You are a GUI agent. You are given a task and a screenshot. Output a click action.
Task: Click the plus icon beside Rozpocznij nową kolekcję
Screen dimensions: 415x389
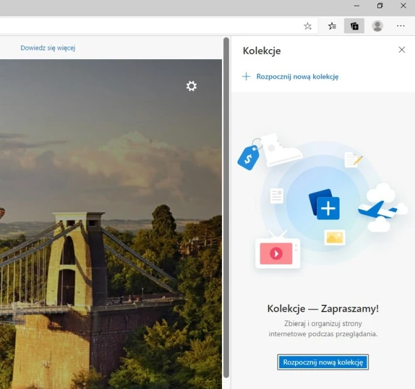[x=246, y=77]
